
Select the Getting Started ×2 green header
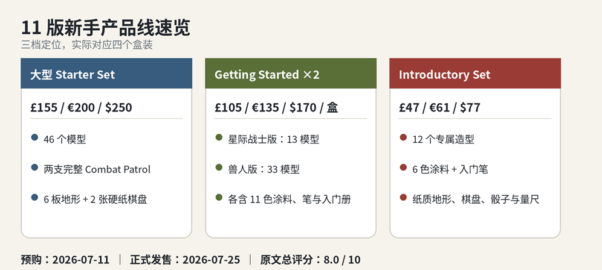(291, 74)
